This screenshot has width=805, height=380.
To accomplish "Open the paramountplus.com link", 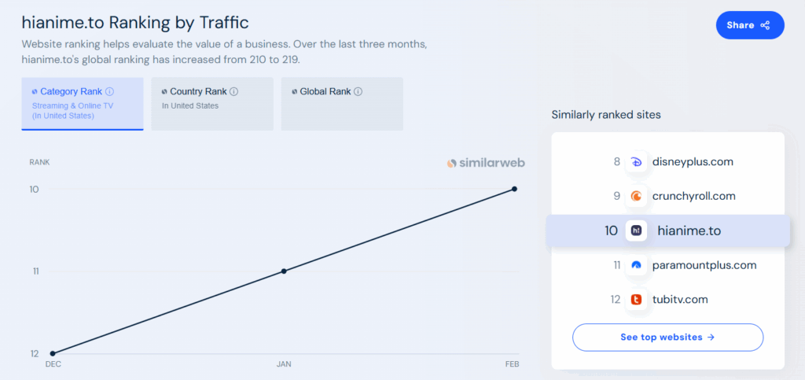I will pos(704,265).
